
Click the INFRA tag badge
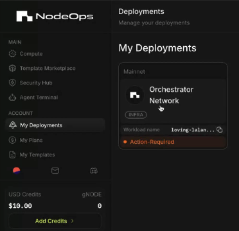(136, 115)
